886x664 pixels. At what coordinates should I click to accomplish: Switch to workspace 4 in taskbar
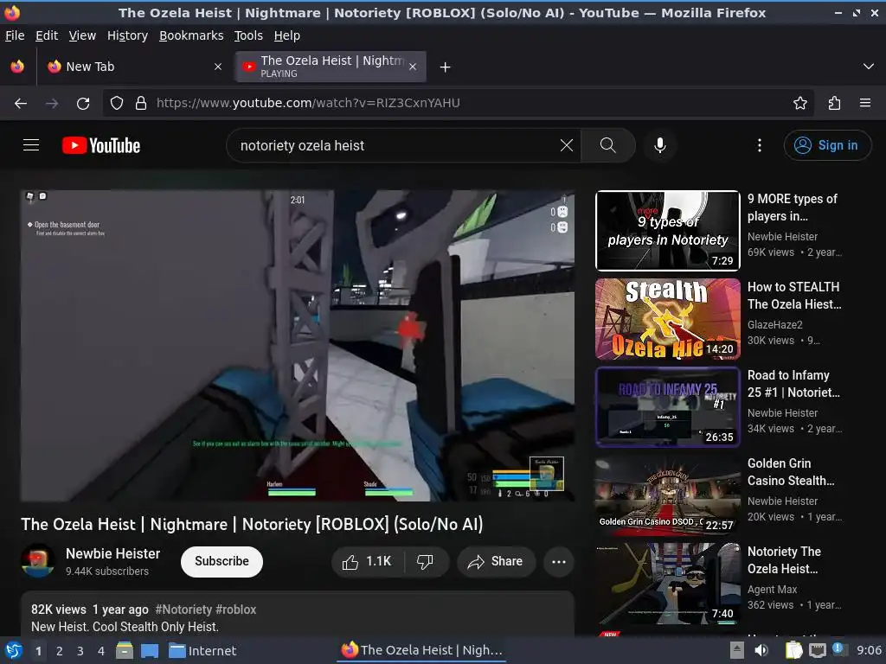(101, 650)
